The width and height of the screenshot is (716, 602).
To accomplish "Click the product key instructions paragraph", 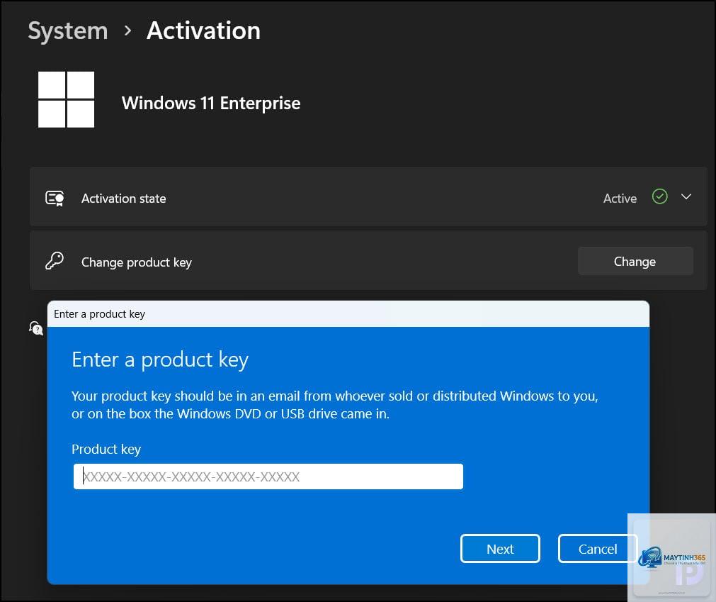I will pos(335,405).
